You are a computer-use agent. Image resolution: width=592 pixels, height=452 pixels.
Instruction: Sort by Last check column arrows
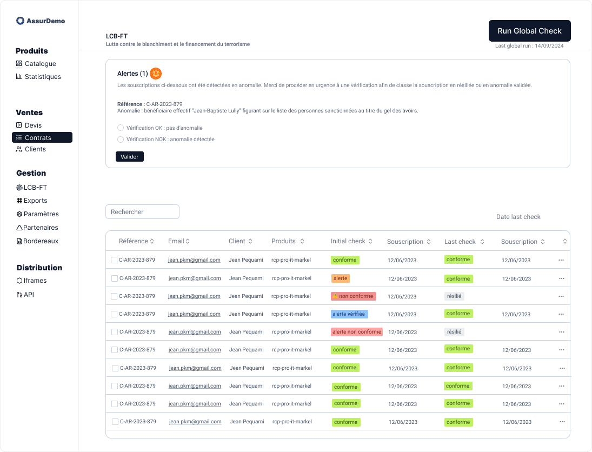click(x=482, y=242)
